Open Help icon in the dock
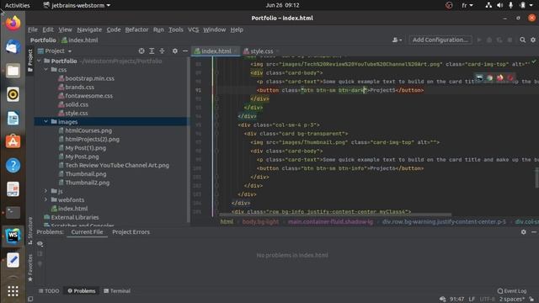539x303 pixels. click(x=13, y=165)
